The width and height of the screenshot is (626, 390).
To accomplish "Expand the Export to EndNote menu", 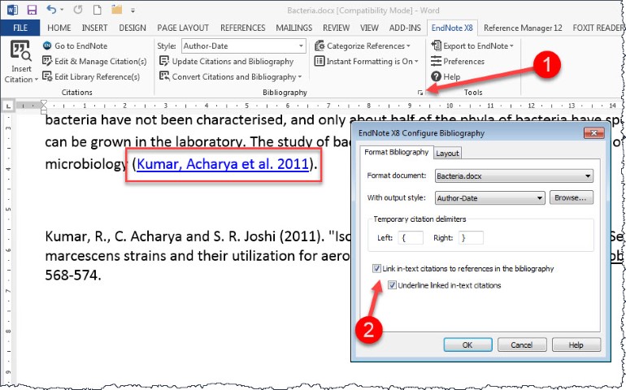I will [472, 45].
